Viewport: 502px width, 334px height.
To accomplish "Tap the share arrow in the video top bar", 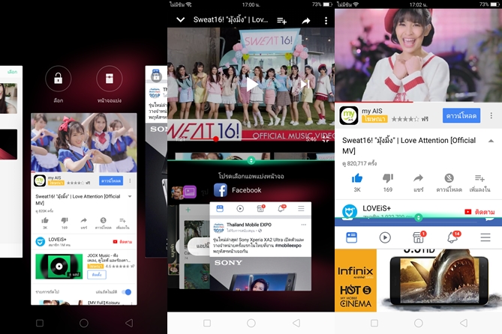I will click(305, 21).
